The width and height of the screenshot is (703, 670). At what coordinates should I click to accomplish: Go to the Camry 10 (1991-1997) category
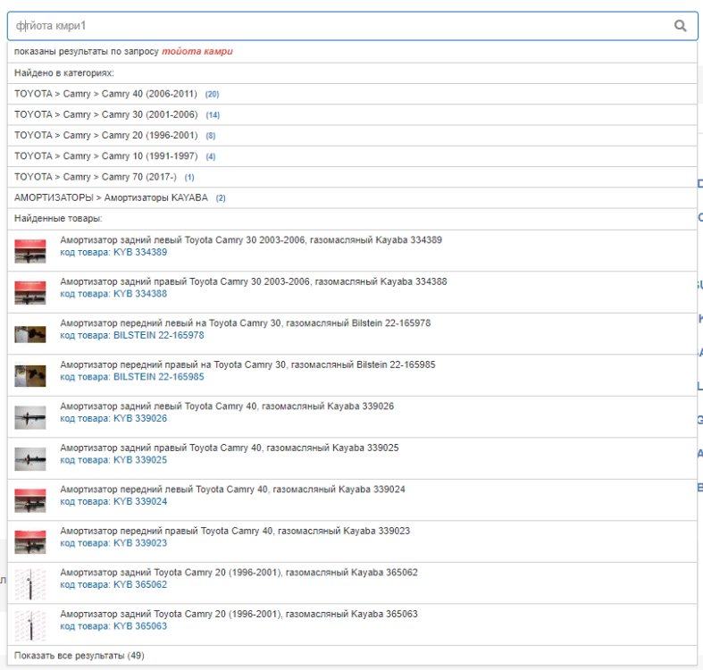[105, 155]
